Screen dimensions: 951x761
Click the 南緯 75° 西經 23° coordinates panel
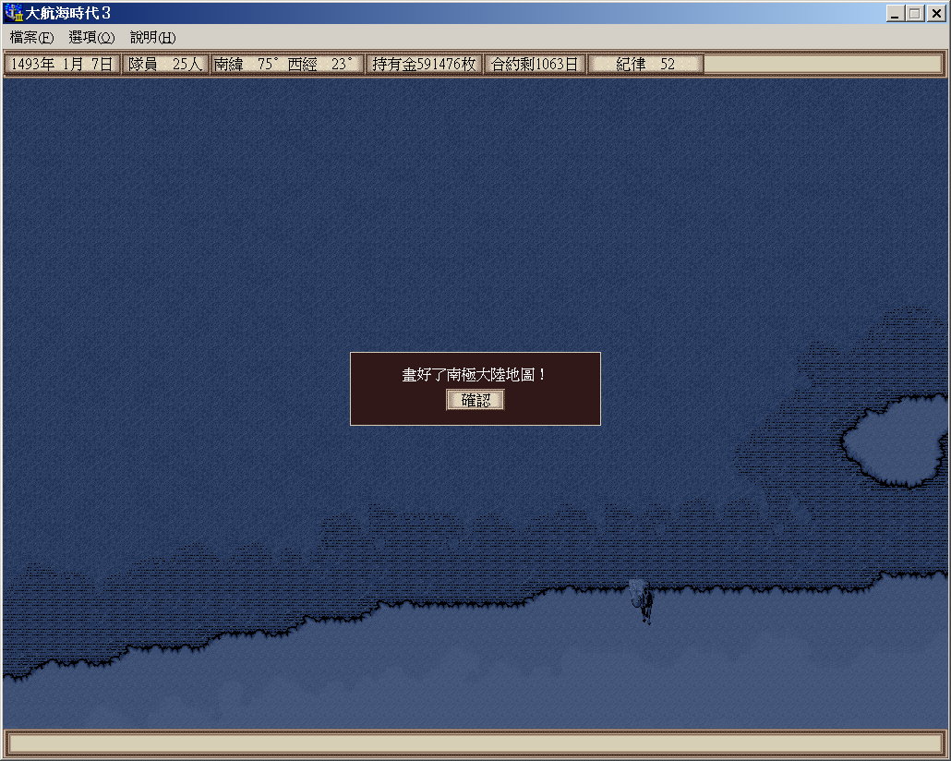[x=285, y=65]
